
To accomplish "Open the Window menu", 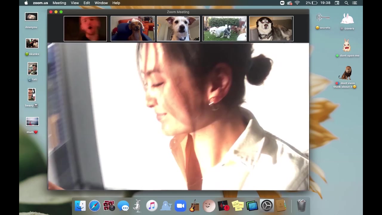I will (x=101, y=3).
